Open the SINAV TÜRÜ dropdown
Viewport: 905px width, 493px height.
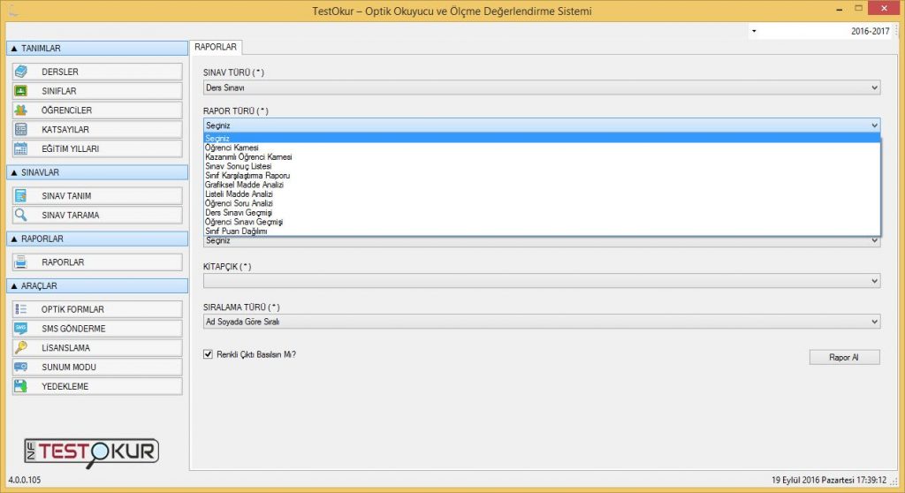click(x=542, y=87)
